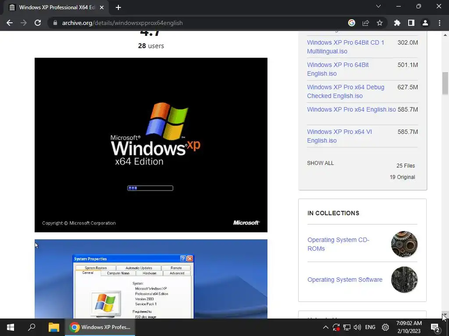Open a new browser tab

(118, 7)
